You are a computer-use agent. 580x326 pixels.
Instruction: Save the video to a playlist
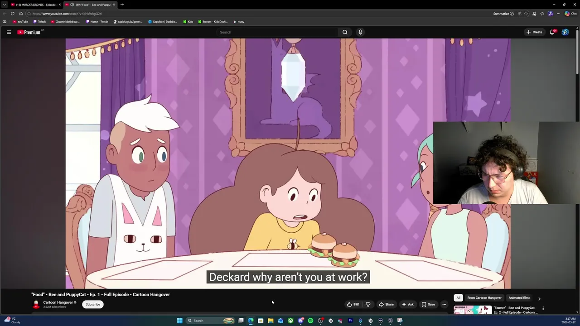(x=428, y=304)
